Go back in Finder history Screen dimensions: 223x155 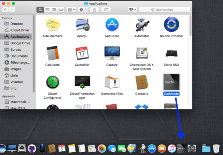pos(5,10)
